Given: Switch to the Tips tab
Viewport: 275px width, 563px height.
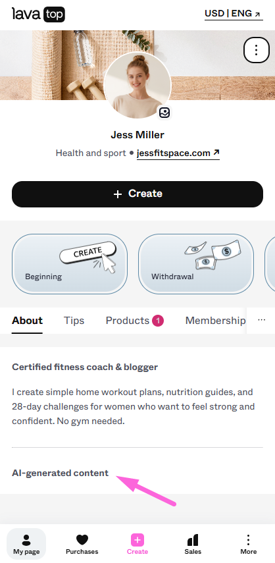Looking at the screenshot, I should 74,320.
